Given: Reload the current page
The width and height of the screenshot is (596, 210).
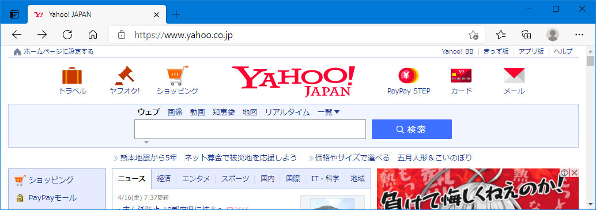Looking at the screenshot, I should [x=67, y=35].
